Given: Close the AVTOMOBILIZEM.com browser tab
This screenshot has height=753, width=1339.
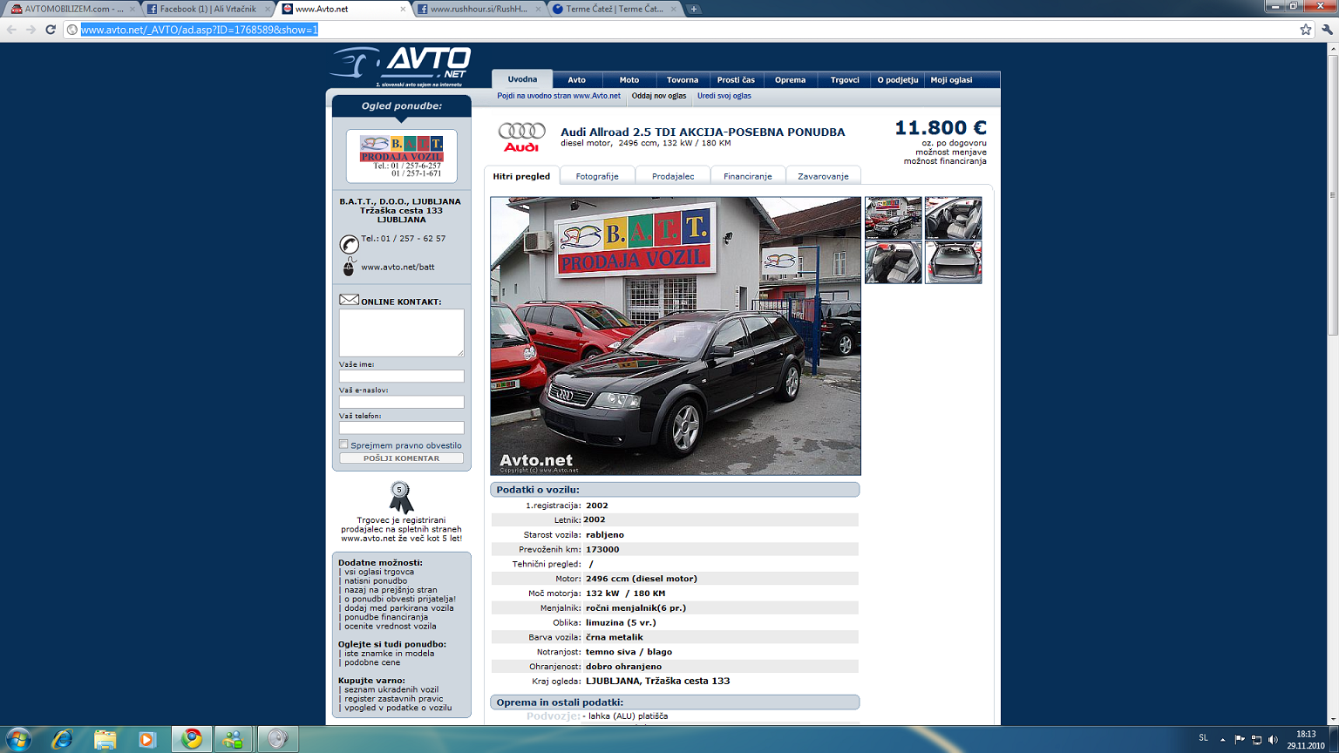Looking at the screenshot, I should 133,9.
